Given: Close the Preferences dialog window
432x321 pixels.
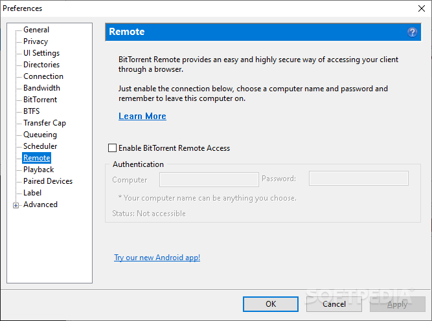Looking at the screenshot, I should tap(421, 8).
